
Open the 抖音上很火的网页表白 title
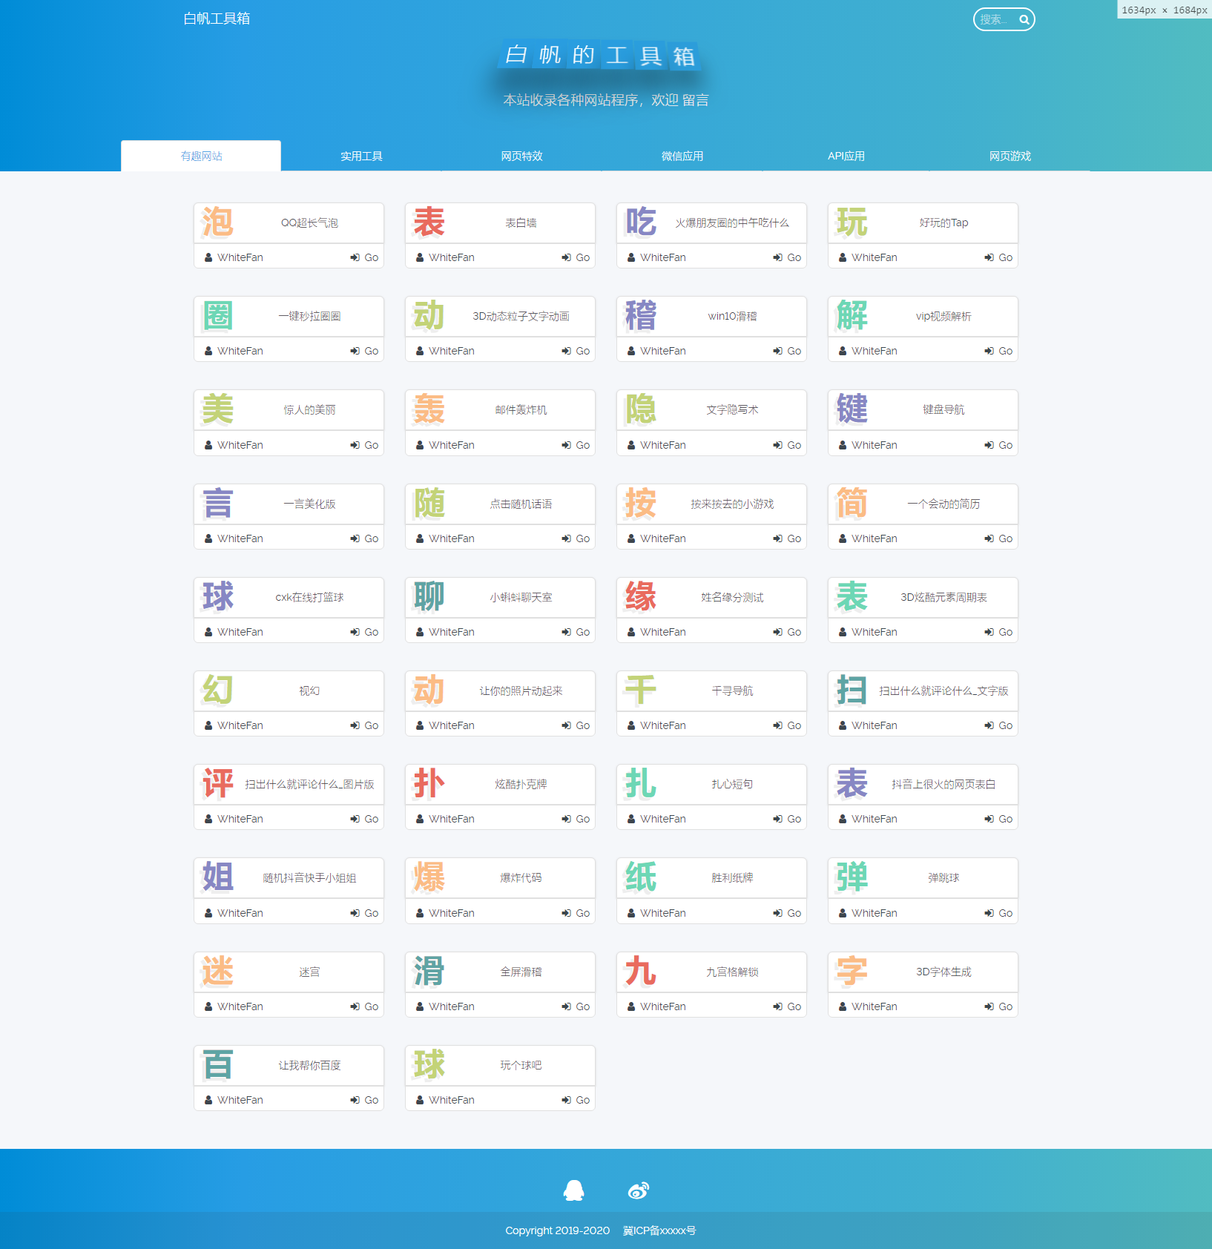(943, 784)
